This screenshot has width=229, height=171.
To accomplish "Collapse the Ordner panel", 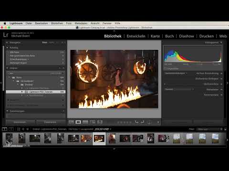I will 7,68.
